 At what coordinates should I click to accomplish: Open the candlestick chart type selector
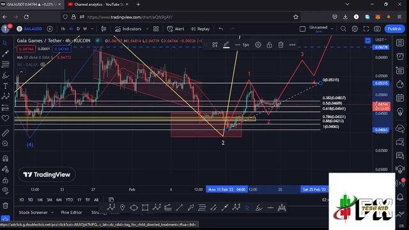[104, 29]
